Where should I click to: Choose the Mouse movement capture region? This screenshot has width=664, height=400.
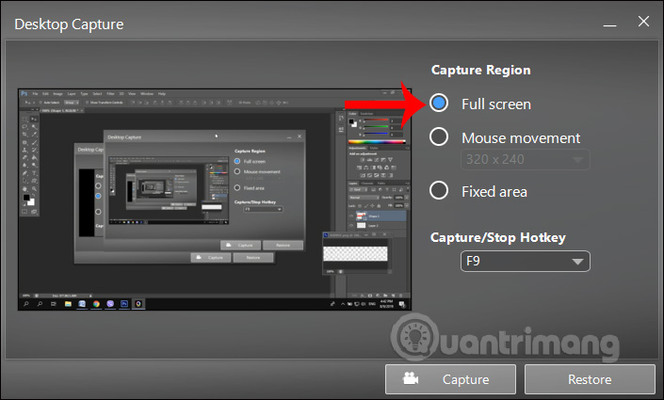pos(439,136)
